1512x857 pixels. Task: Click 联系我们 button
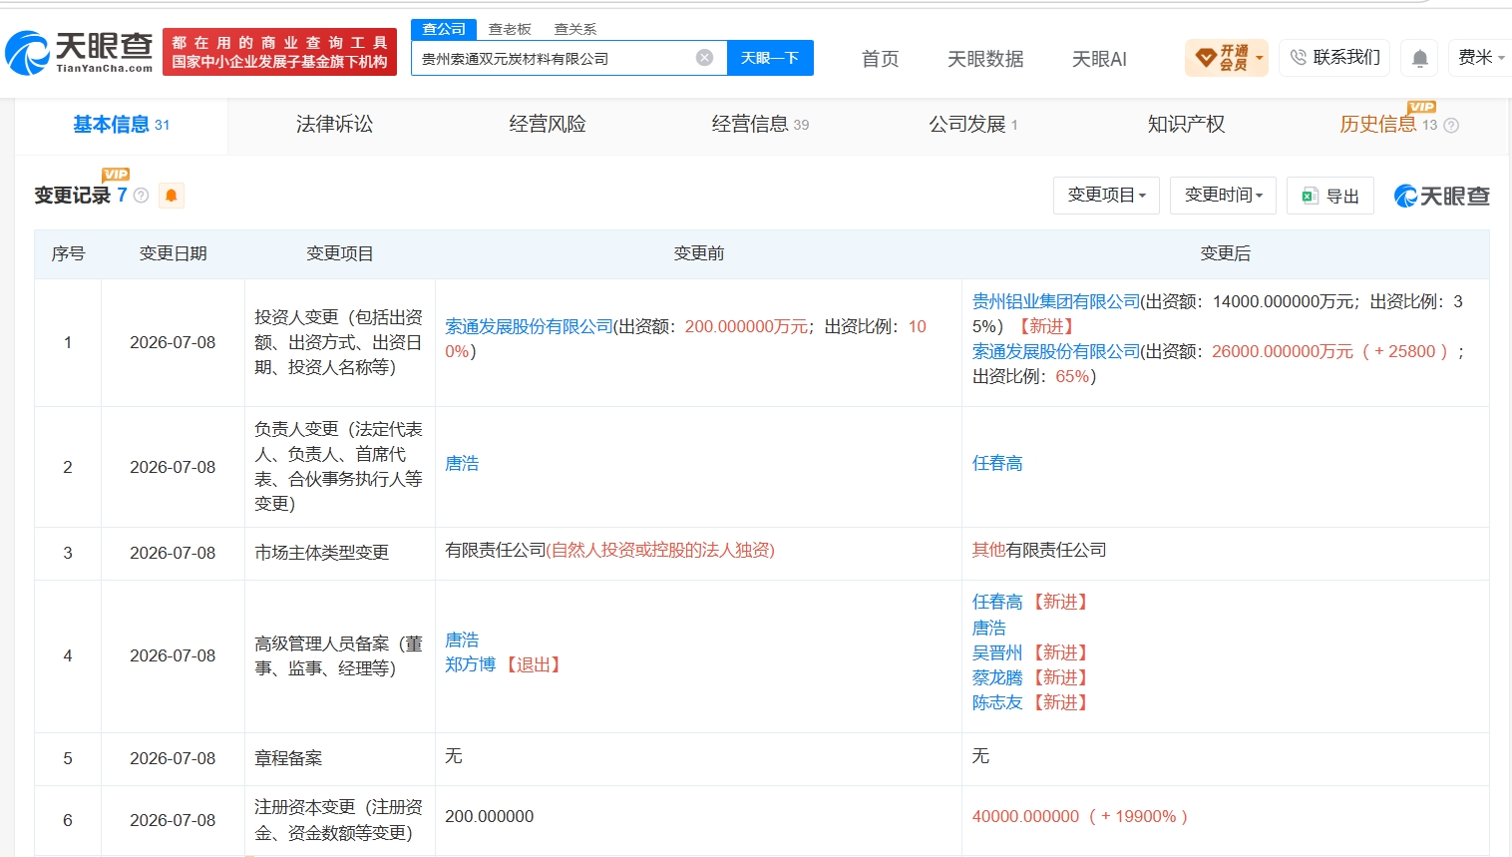1335,58
